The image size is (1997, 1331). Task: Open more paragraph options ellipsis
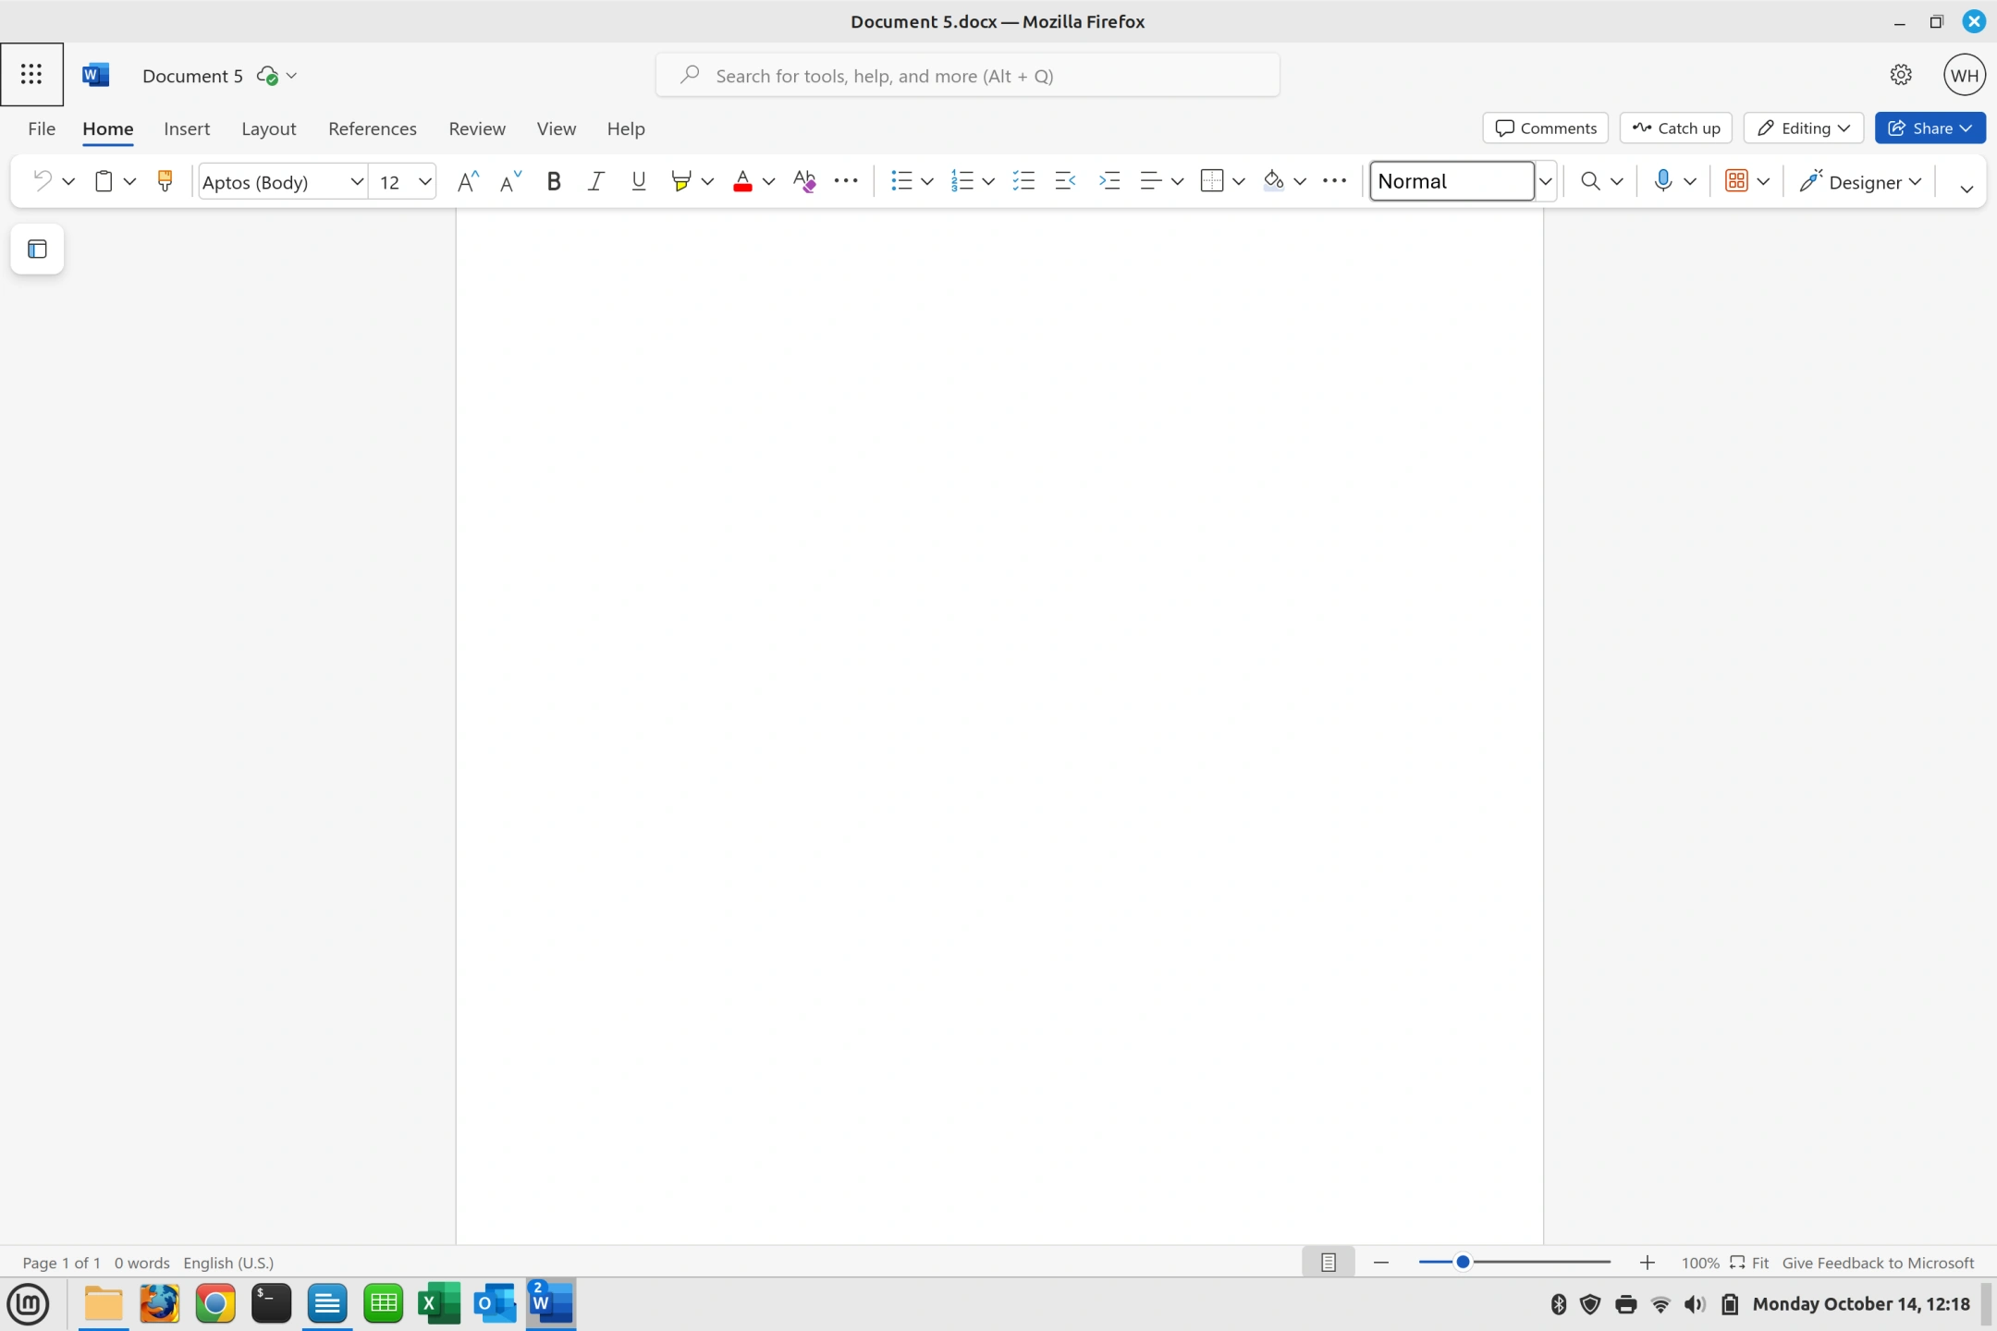click(1334, 181)
